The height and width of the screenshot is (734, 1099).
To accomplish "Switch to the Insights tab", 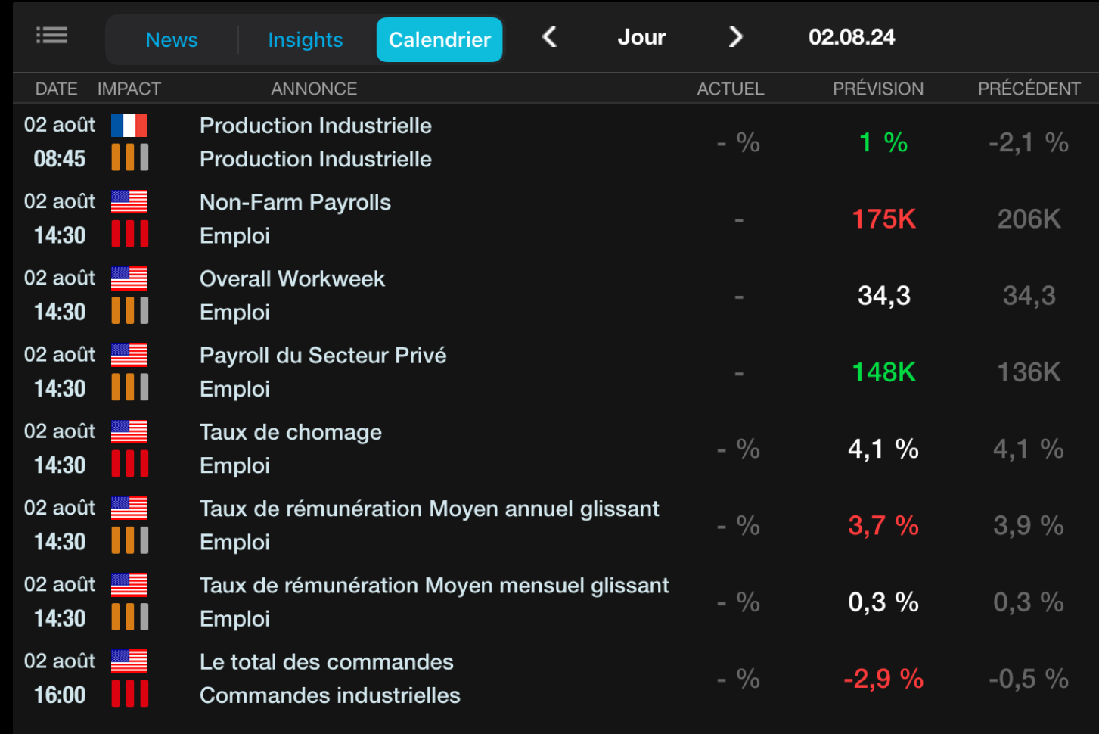I will point(306,40).
